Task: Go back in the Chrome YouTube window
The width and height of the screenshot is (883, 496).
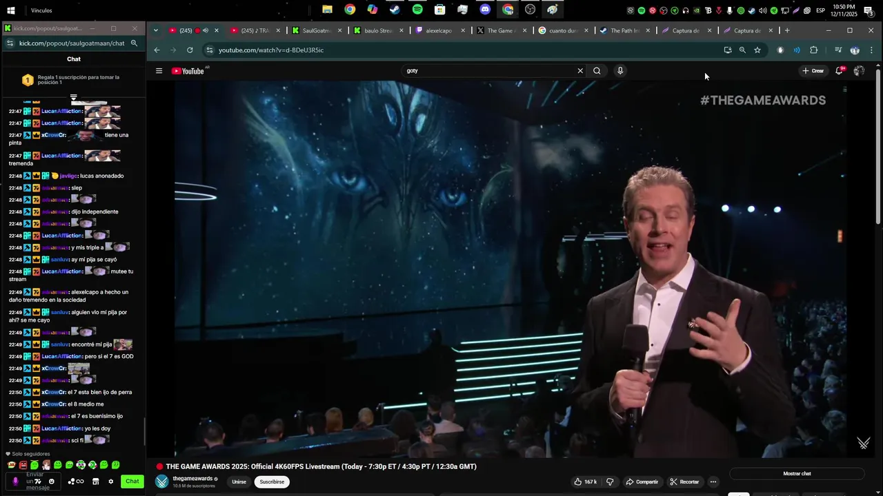Action: pyautogui.click(x=157, y=50)
